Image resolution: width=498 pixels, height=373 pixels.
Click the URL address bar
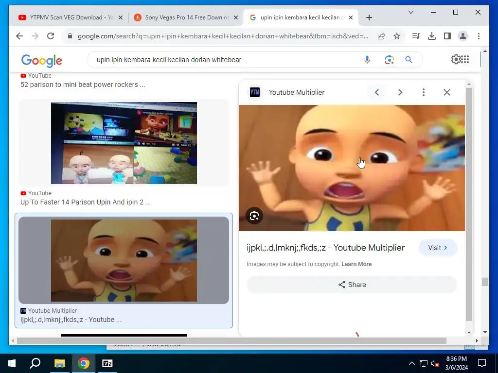point(223,36)
